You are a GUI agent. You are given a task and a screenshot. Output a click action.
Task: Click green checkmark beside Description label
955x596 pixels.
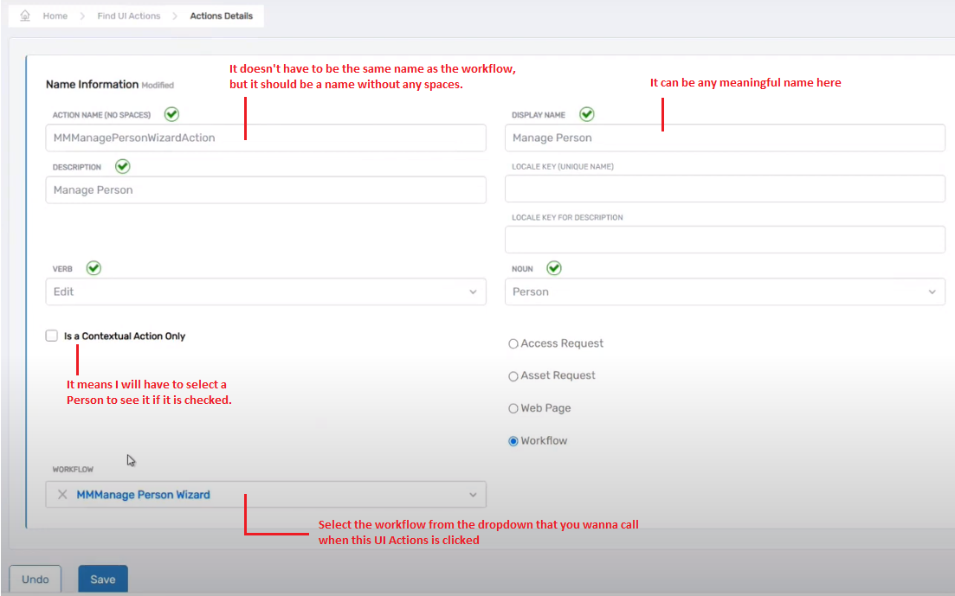point(122,166)
